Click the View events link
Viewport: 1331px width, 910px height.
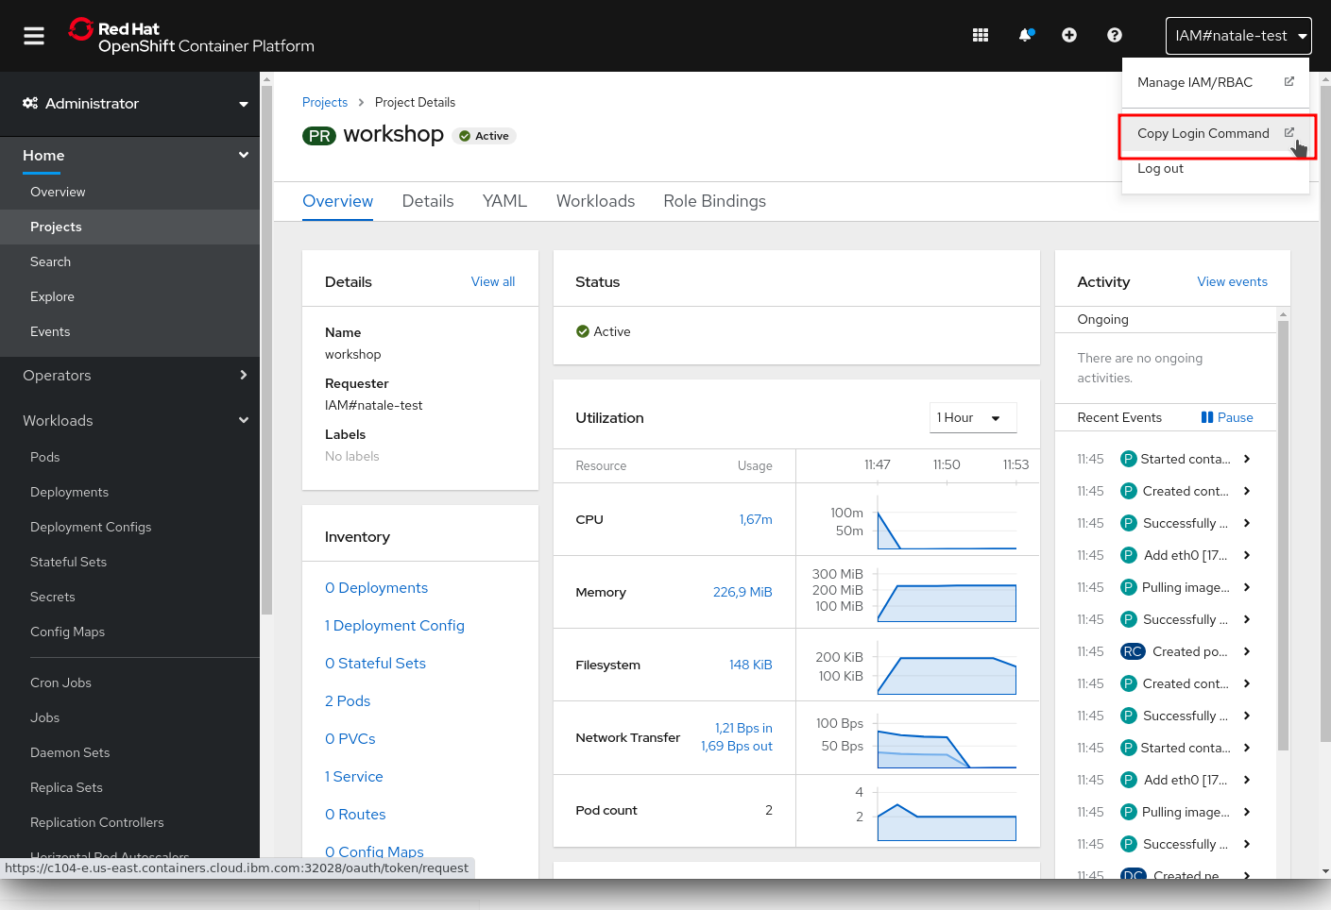1232,281
